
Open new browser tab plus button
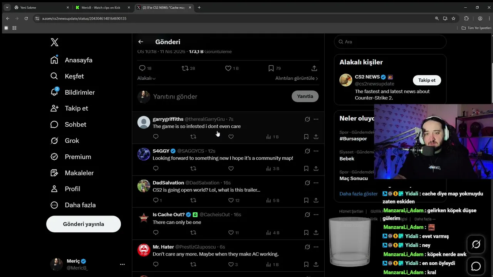[x=199, y=7]
